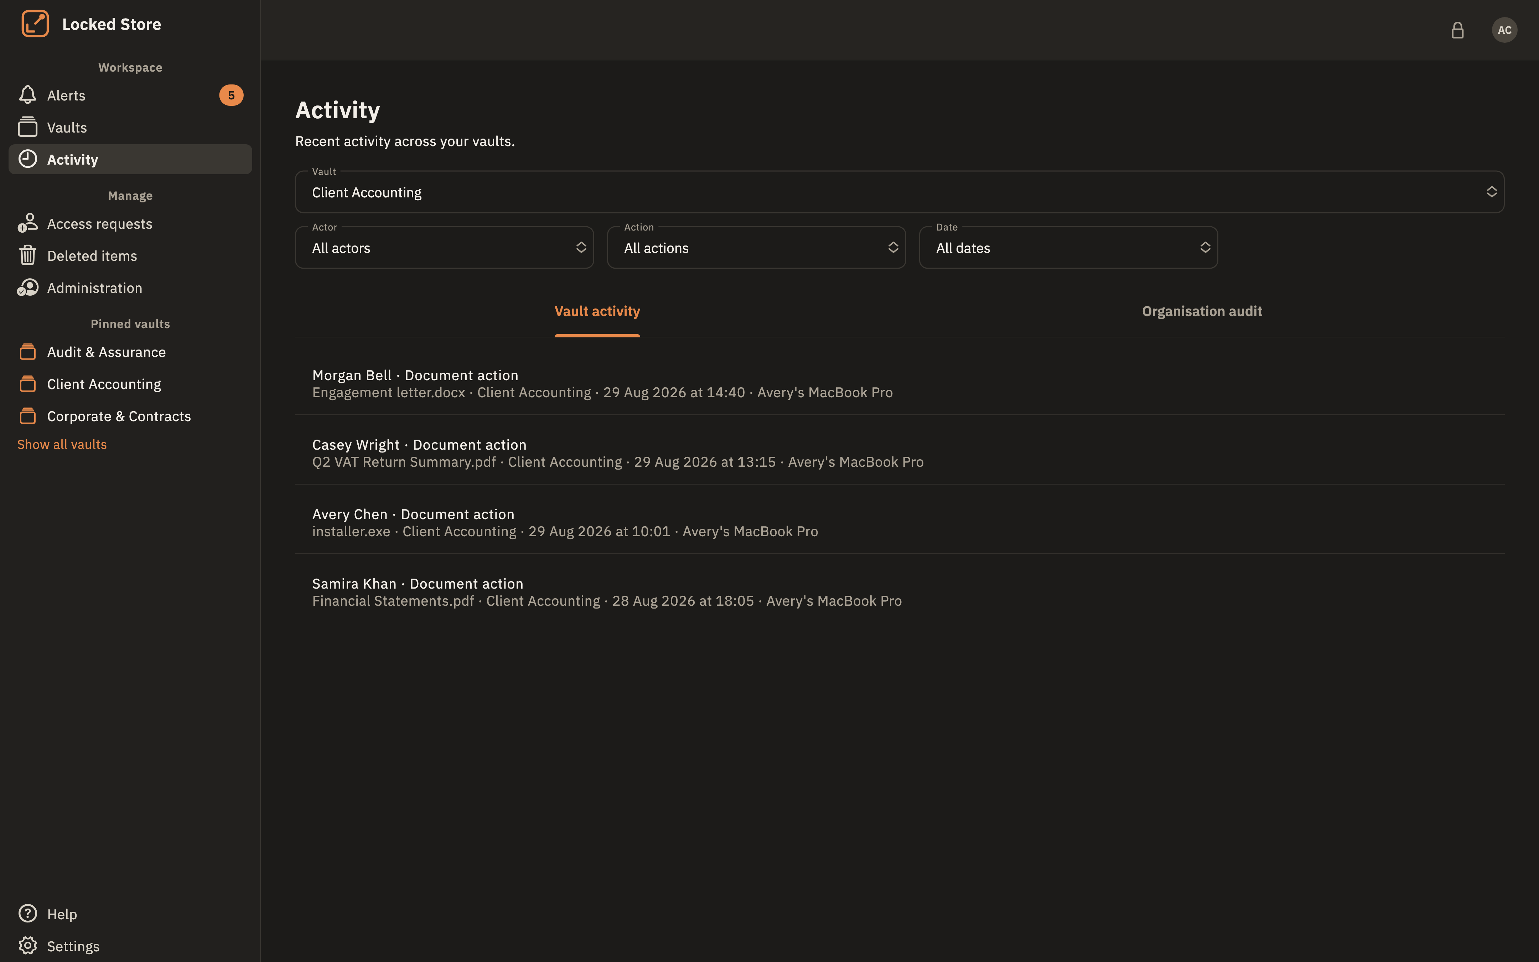1539x962 pixels.
Task: Click the All dates chevron arrows
Action: tap(1205, 248)
